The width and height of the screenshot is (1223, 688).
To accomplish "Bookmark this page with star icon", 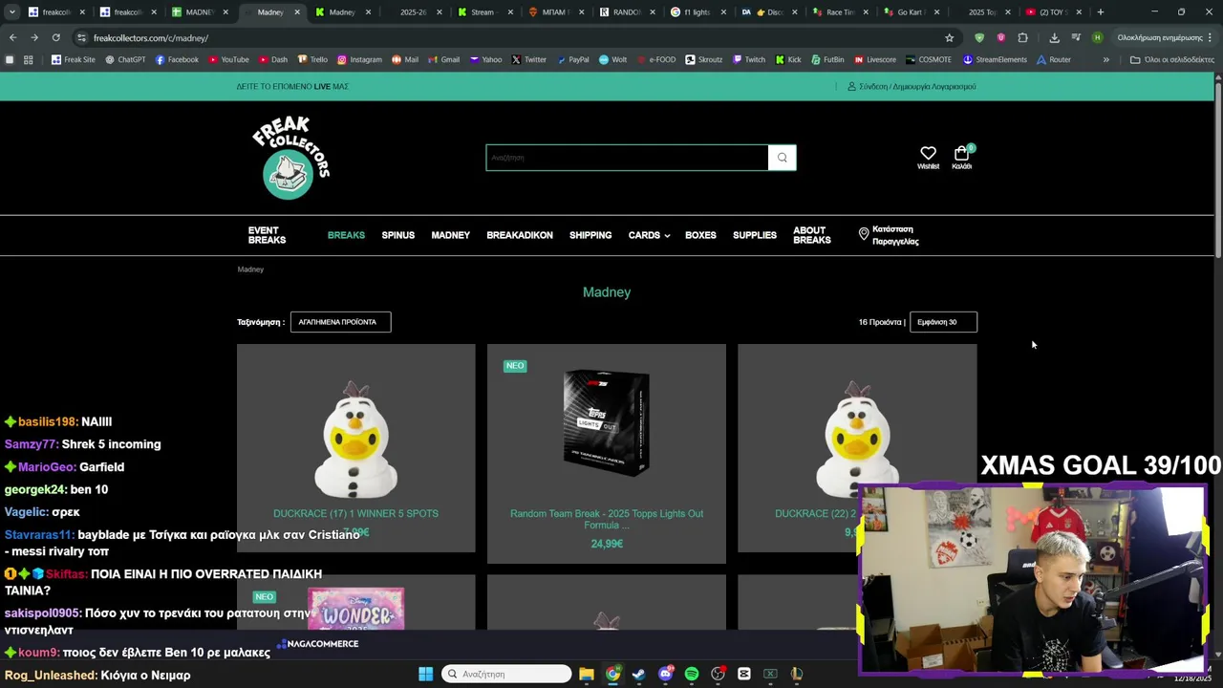I will pos(949,37).
